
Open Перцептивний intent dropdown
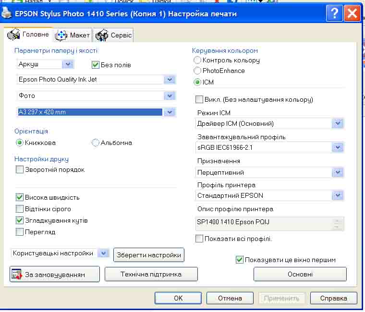(338, 172)
